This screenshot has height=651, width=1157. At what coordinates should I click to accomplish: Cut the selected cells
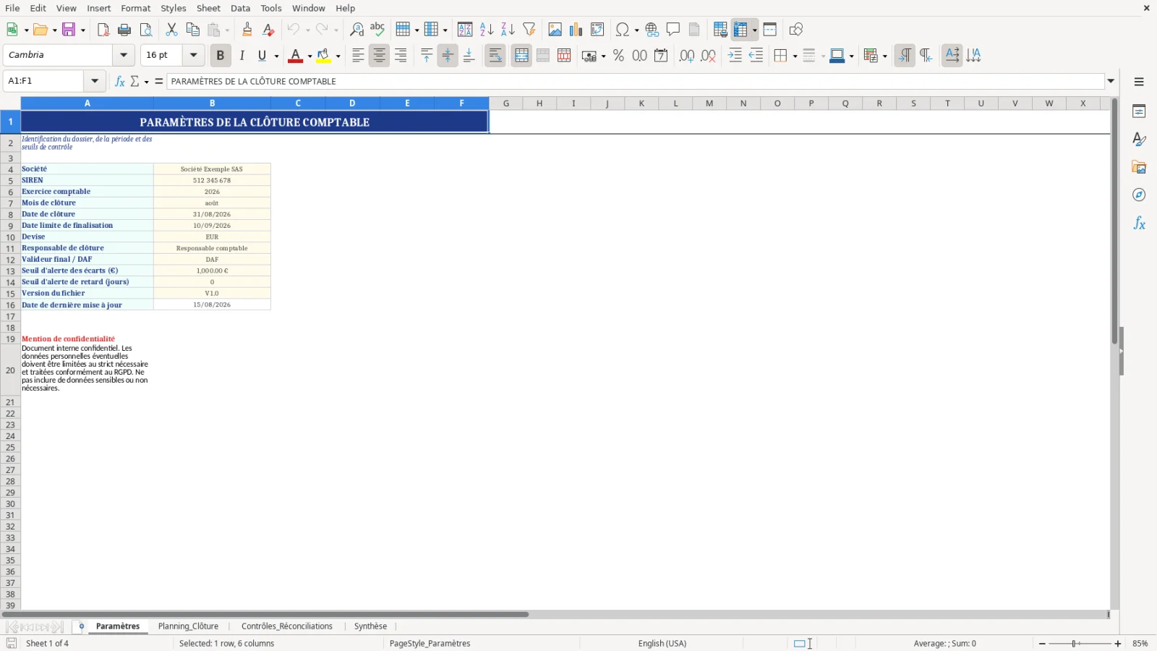point(171,30)
